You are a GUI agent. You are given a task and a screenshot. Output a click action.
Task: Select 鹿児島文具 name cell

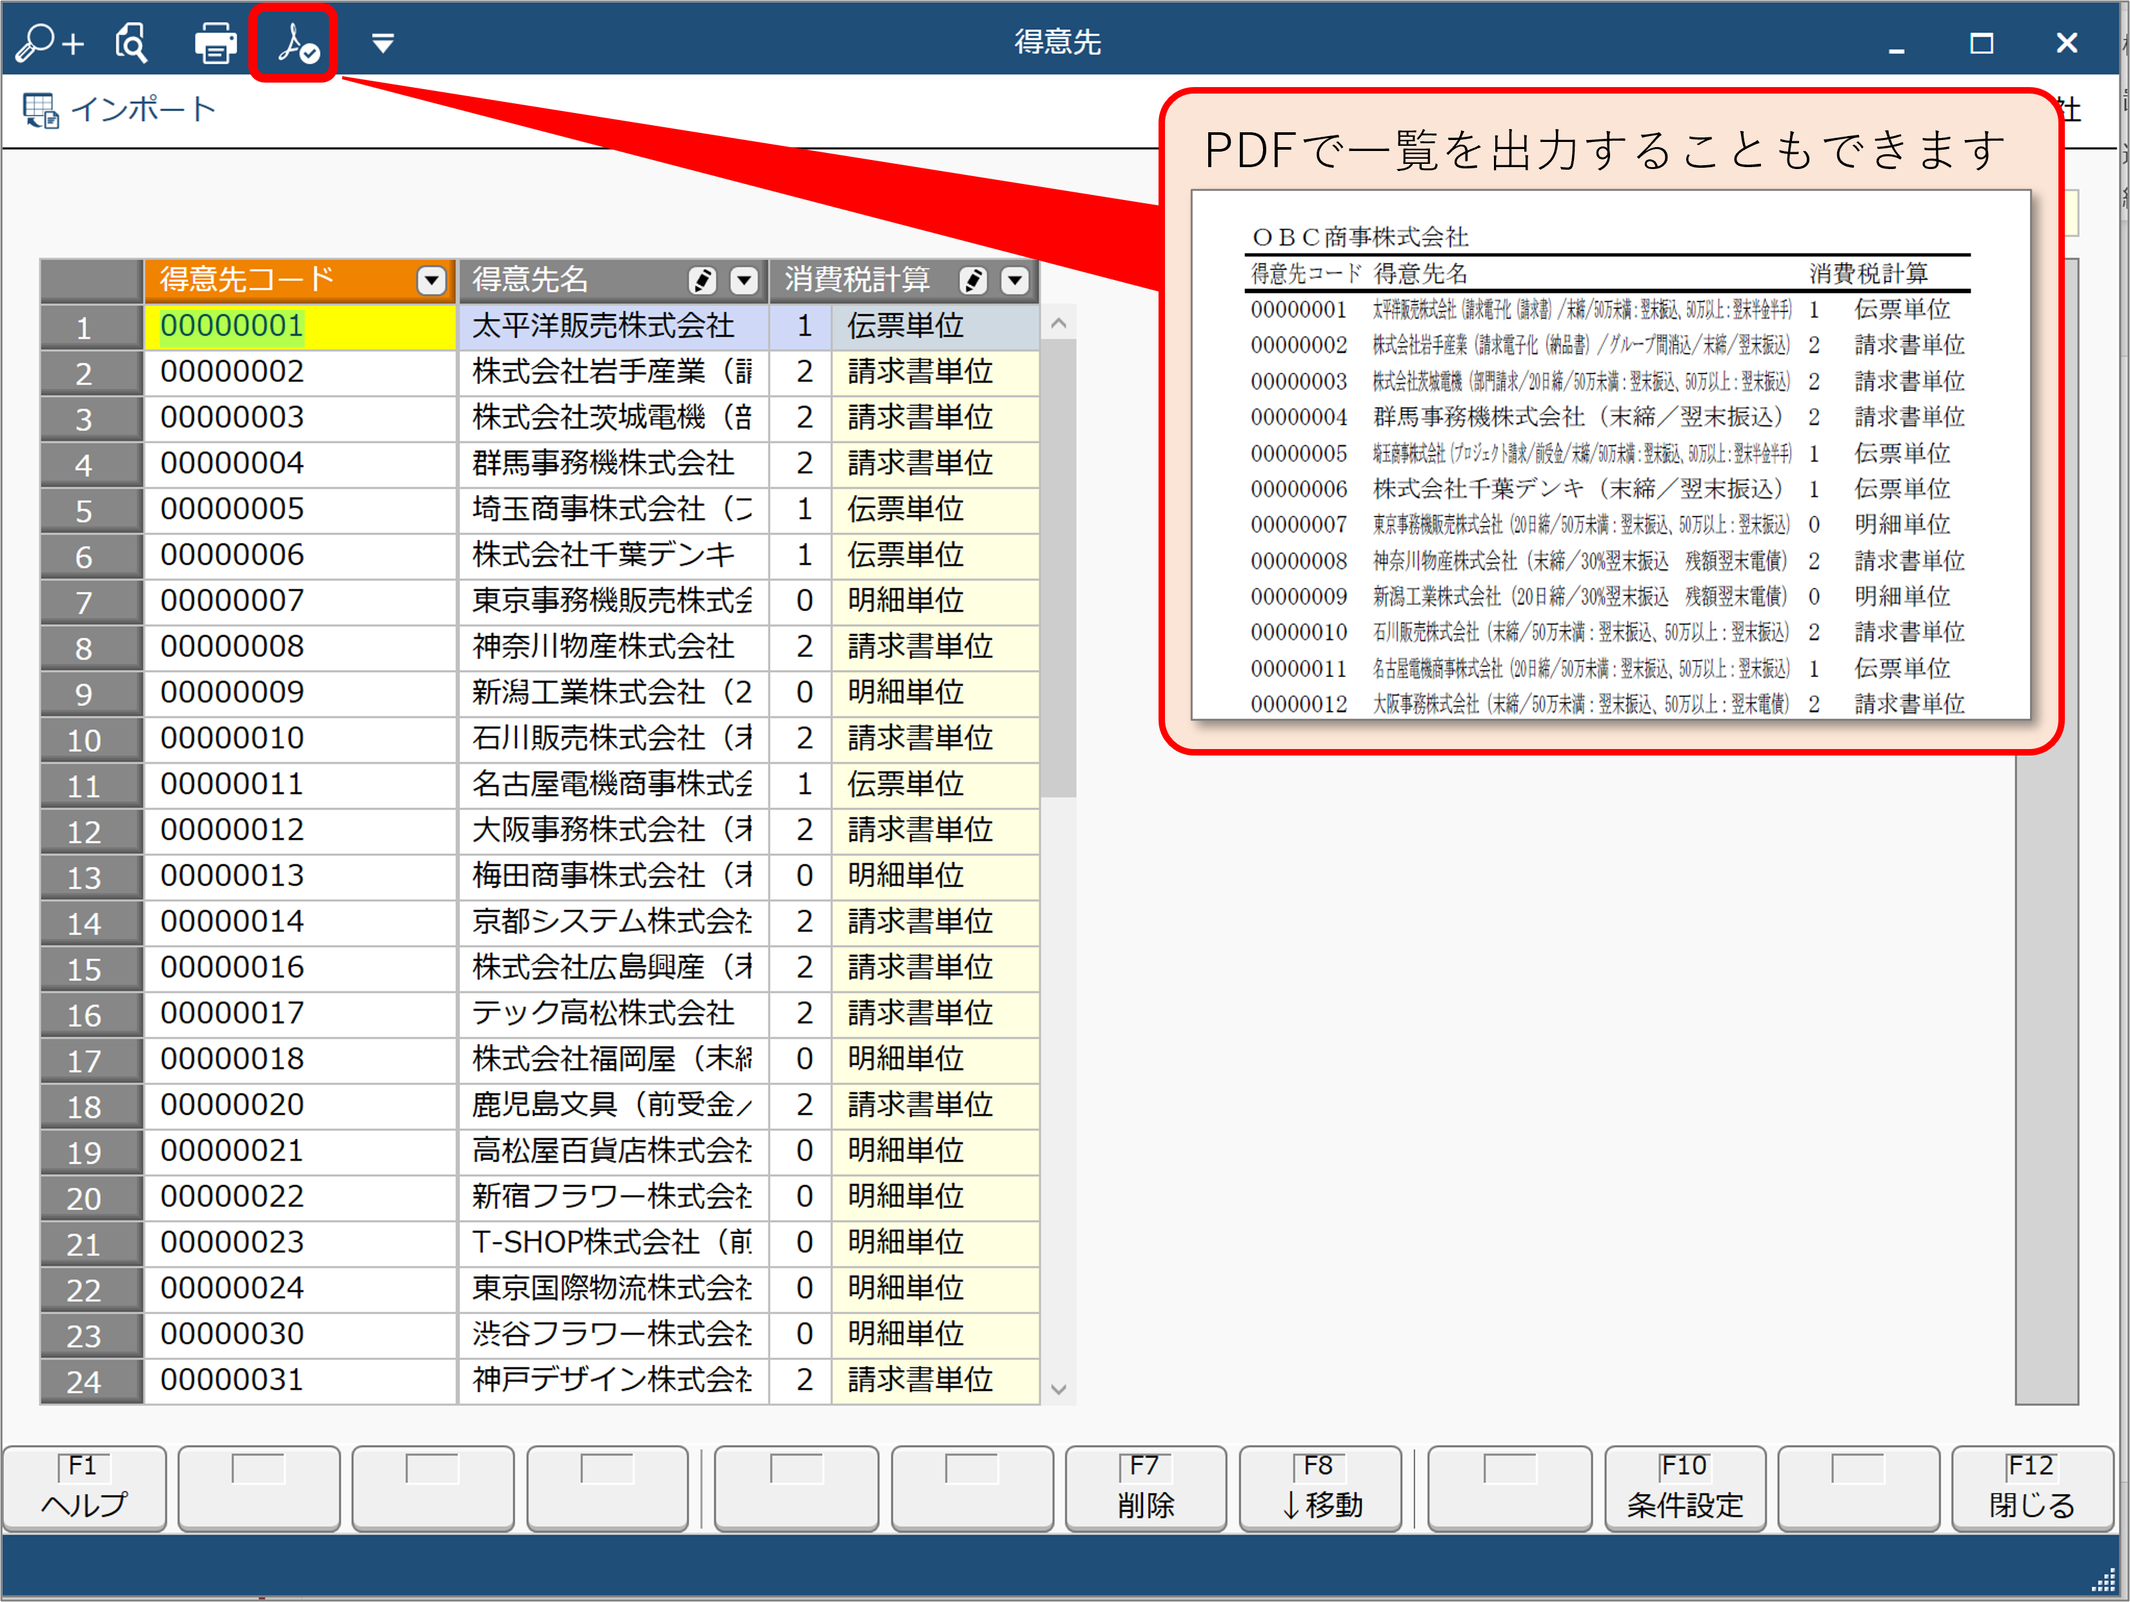click(x=612, y=1106)
